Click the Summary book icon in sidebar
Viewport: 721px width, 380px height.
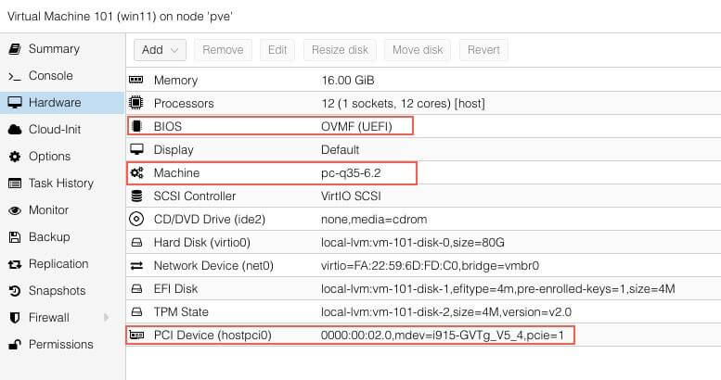(14, 49)
